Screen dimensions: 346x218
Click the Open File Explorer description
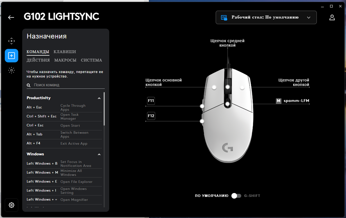click(x=76, y=182)
